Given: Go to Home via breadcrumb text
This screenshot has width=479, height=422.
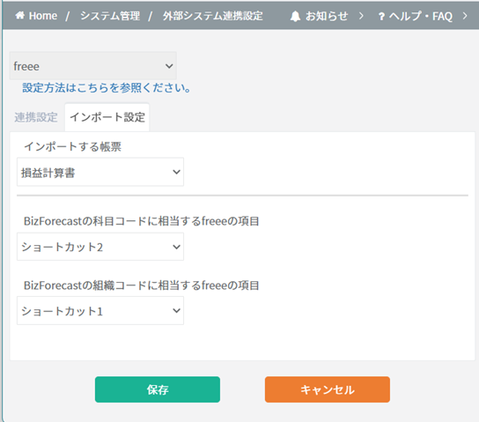Looking at the screenshot, I should click(x=43, y=16).
